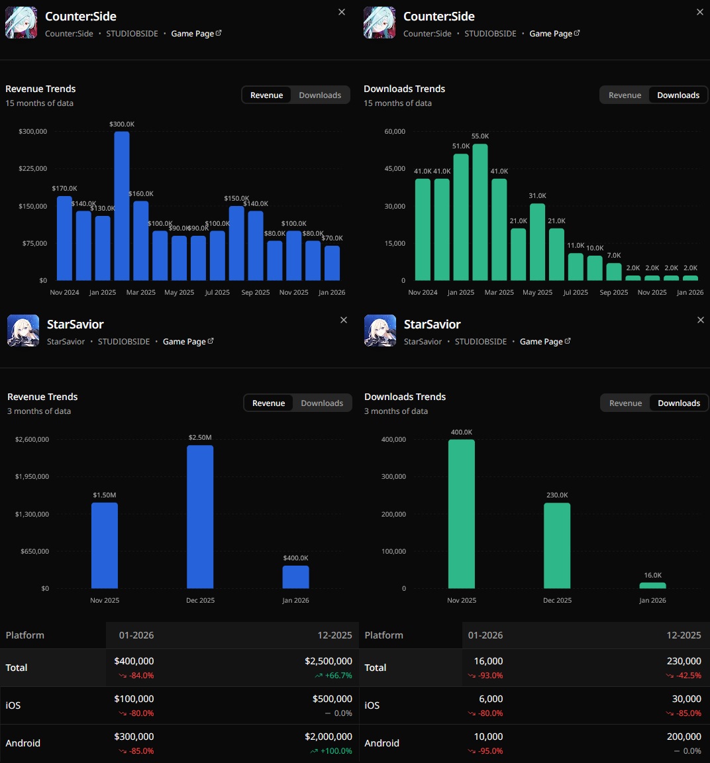Click the $300.0K revenue bar for Counter:Side

point(122,206)
